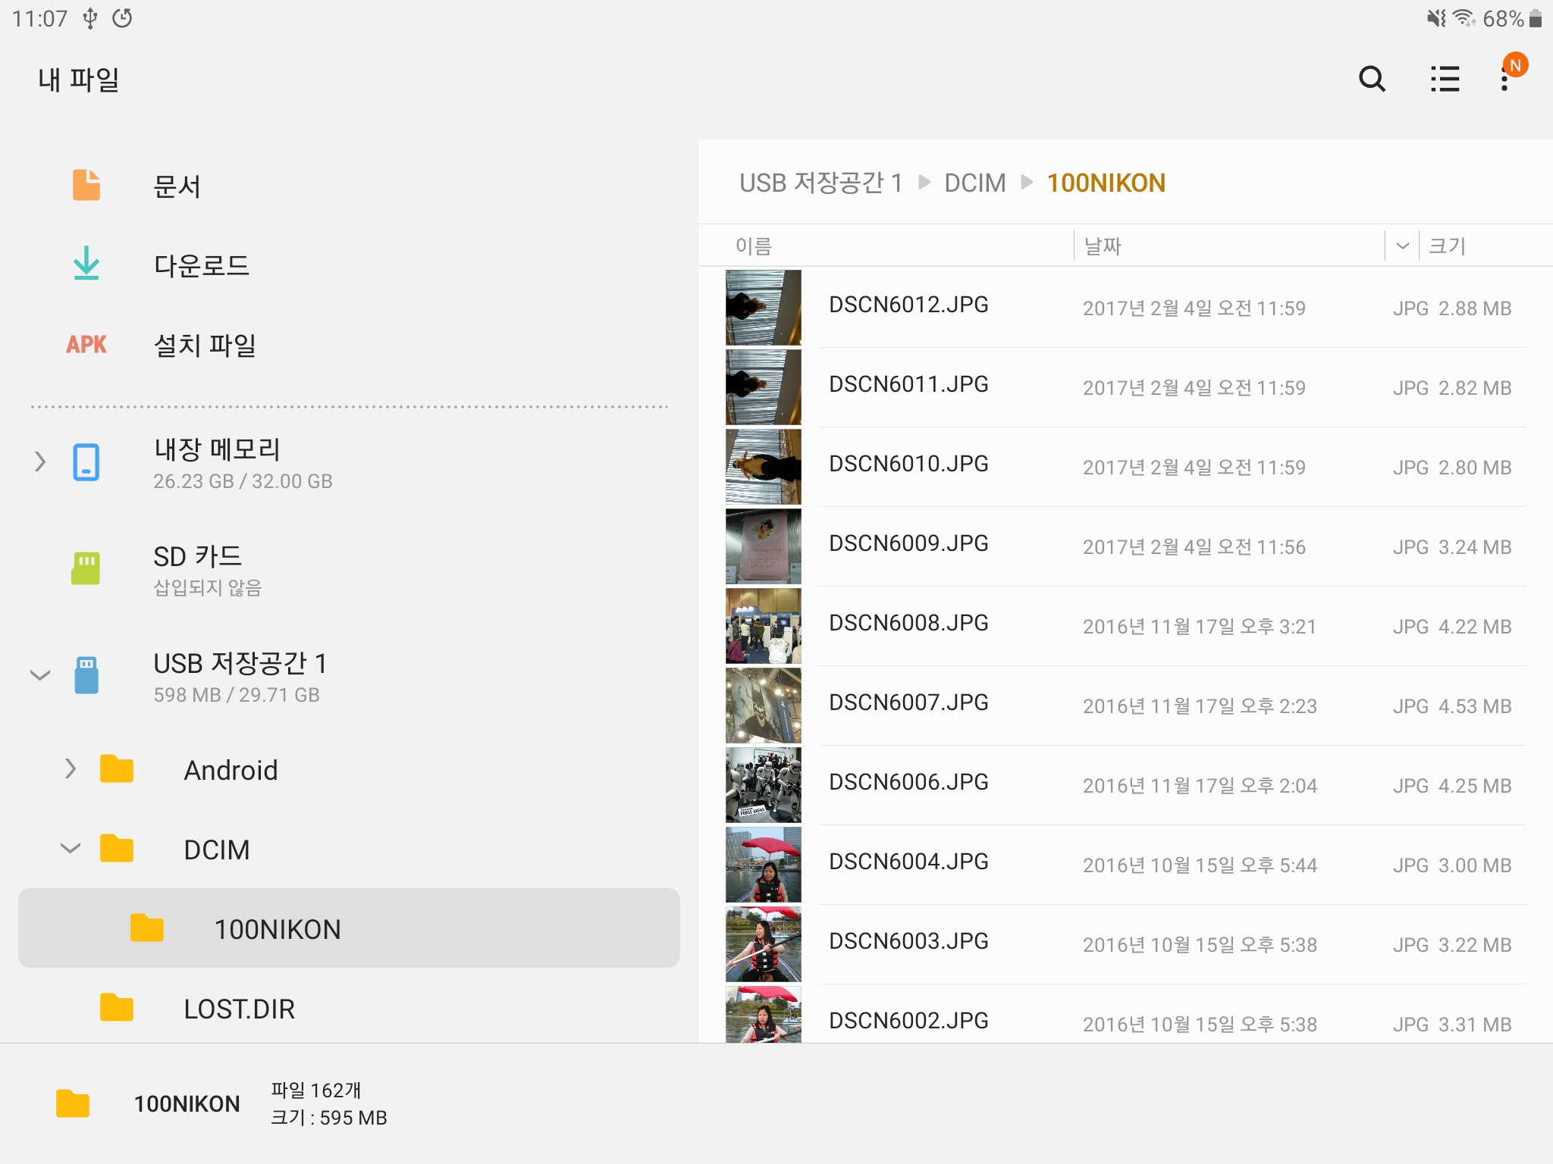Open the three-dot more options menu
The width and height of the screenshot is (1553, 1164).
[1504, 79]
